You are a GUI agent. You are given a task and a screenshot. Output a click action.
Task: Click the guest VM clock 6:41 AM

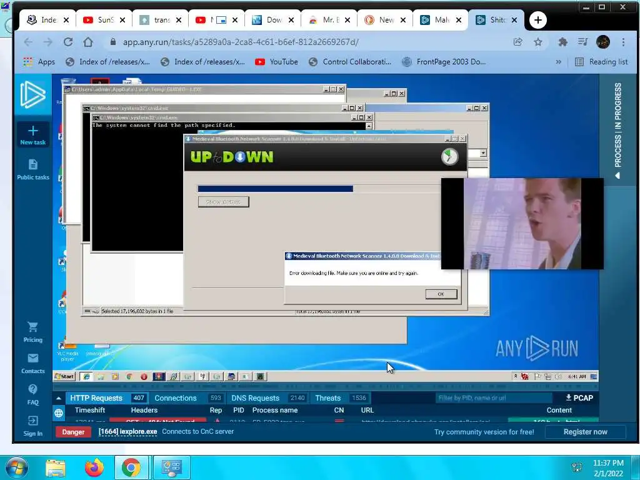(x=577, y=377)
